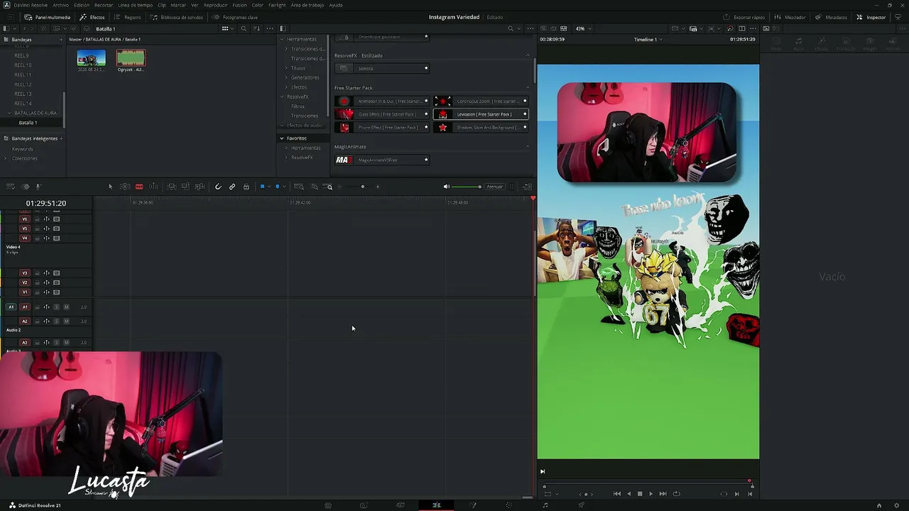Image resolution: width=909 pixels, height=511 pixels.
Task: Toggle linked selection chain icon
Action: [232, 187]
